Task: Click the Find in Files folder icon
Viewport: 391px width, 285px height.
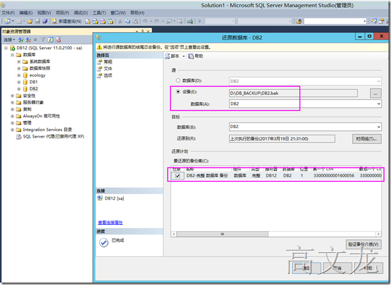Action: 299,21
